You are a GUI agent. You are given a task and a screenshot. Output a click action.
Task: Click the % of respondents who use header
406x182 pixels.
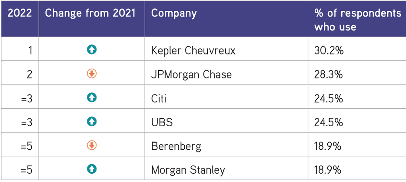(x=358, y=20)
